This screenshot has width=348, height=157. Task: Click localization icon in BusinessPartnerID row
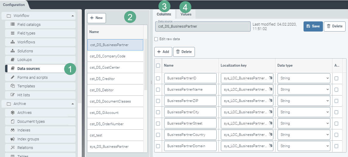coord(271,78)
